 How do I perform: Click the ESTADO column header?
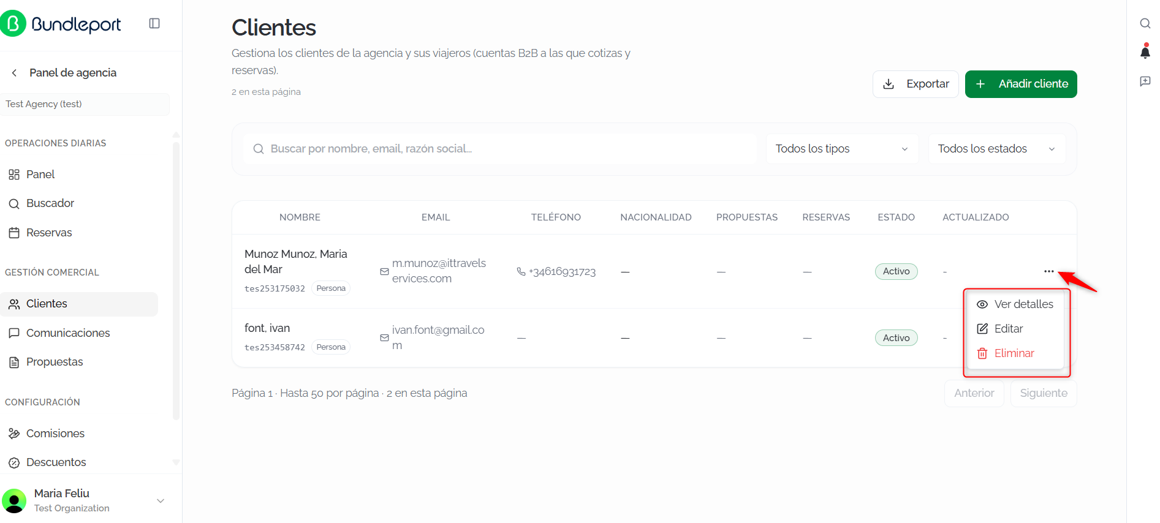[x=896, y=217]
